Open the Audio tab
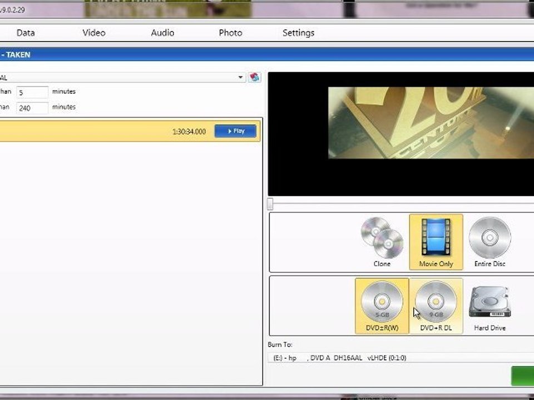The width and height of the screenshot is (534, 400). tap(162, 33)
